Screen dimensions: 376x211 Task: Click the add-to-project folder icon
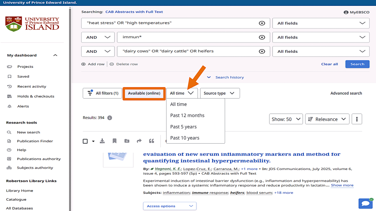[x=127, y=141]
